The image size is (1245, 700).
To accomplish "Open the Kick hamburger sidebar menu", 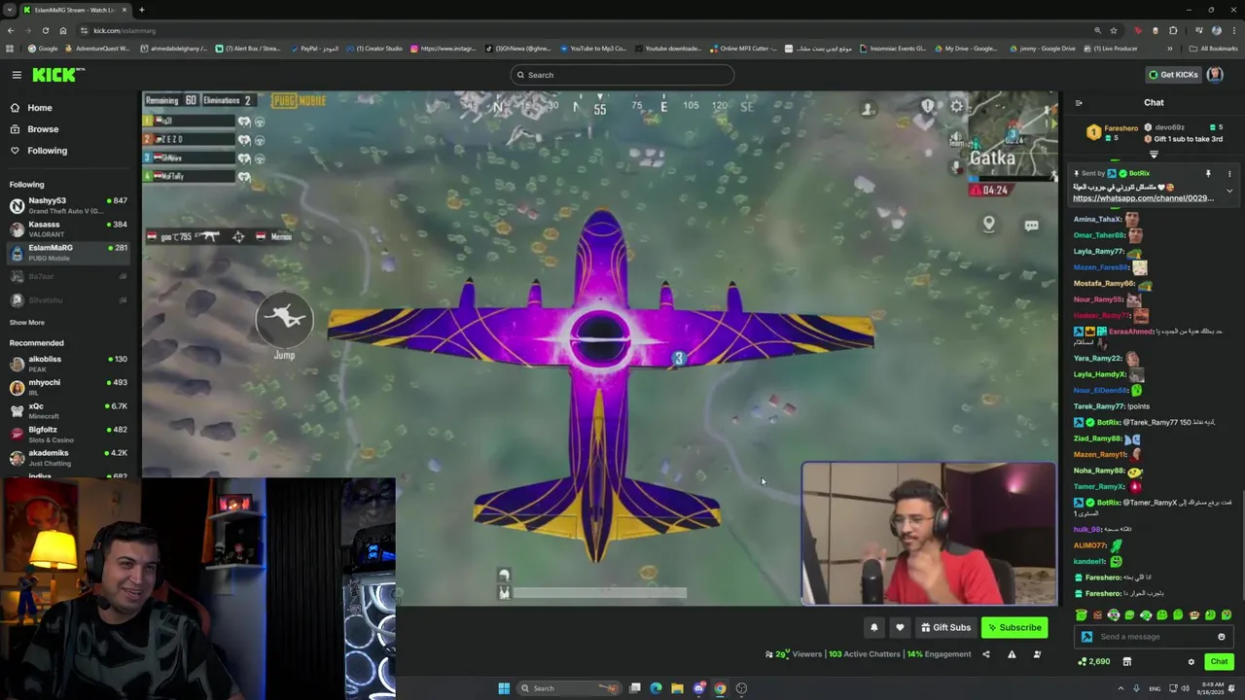I will (17, 75).
